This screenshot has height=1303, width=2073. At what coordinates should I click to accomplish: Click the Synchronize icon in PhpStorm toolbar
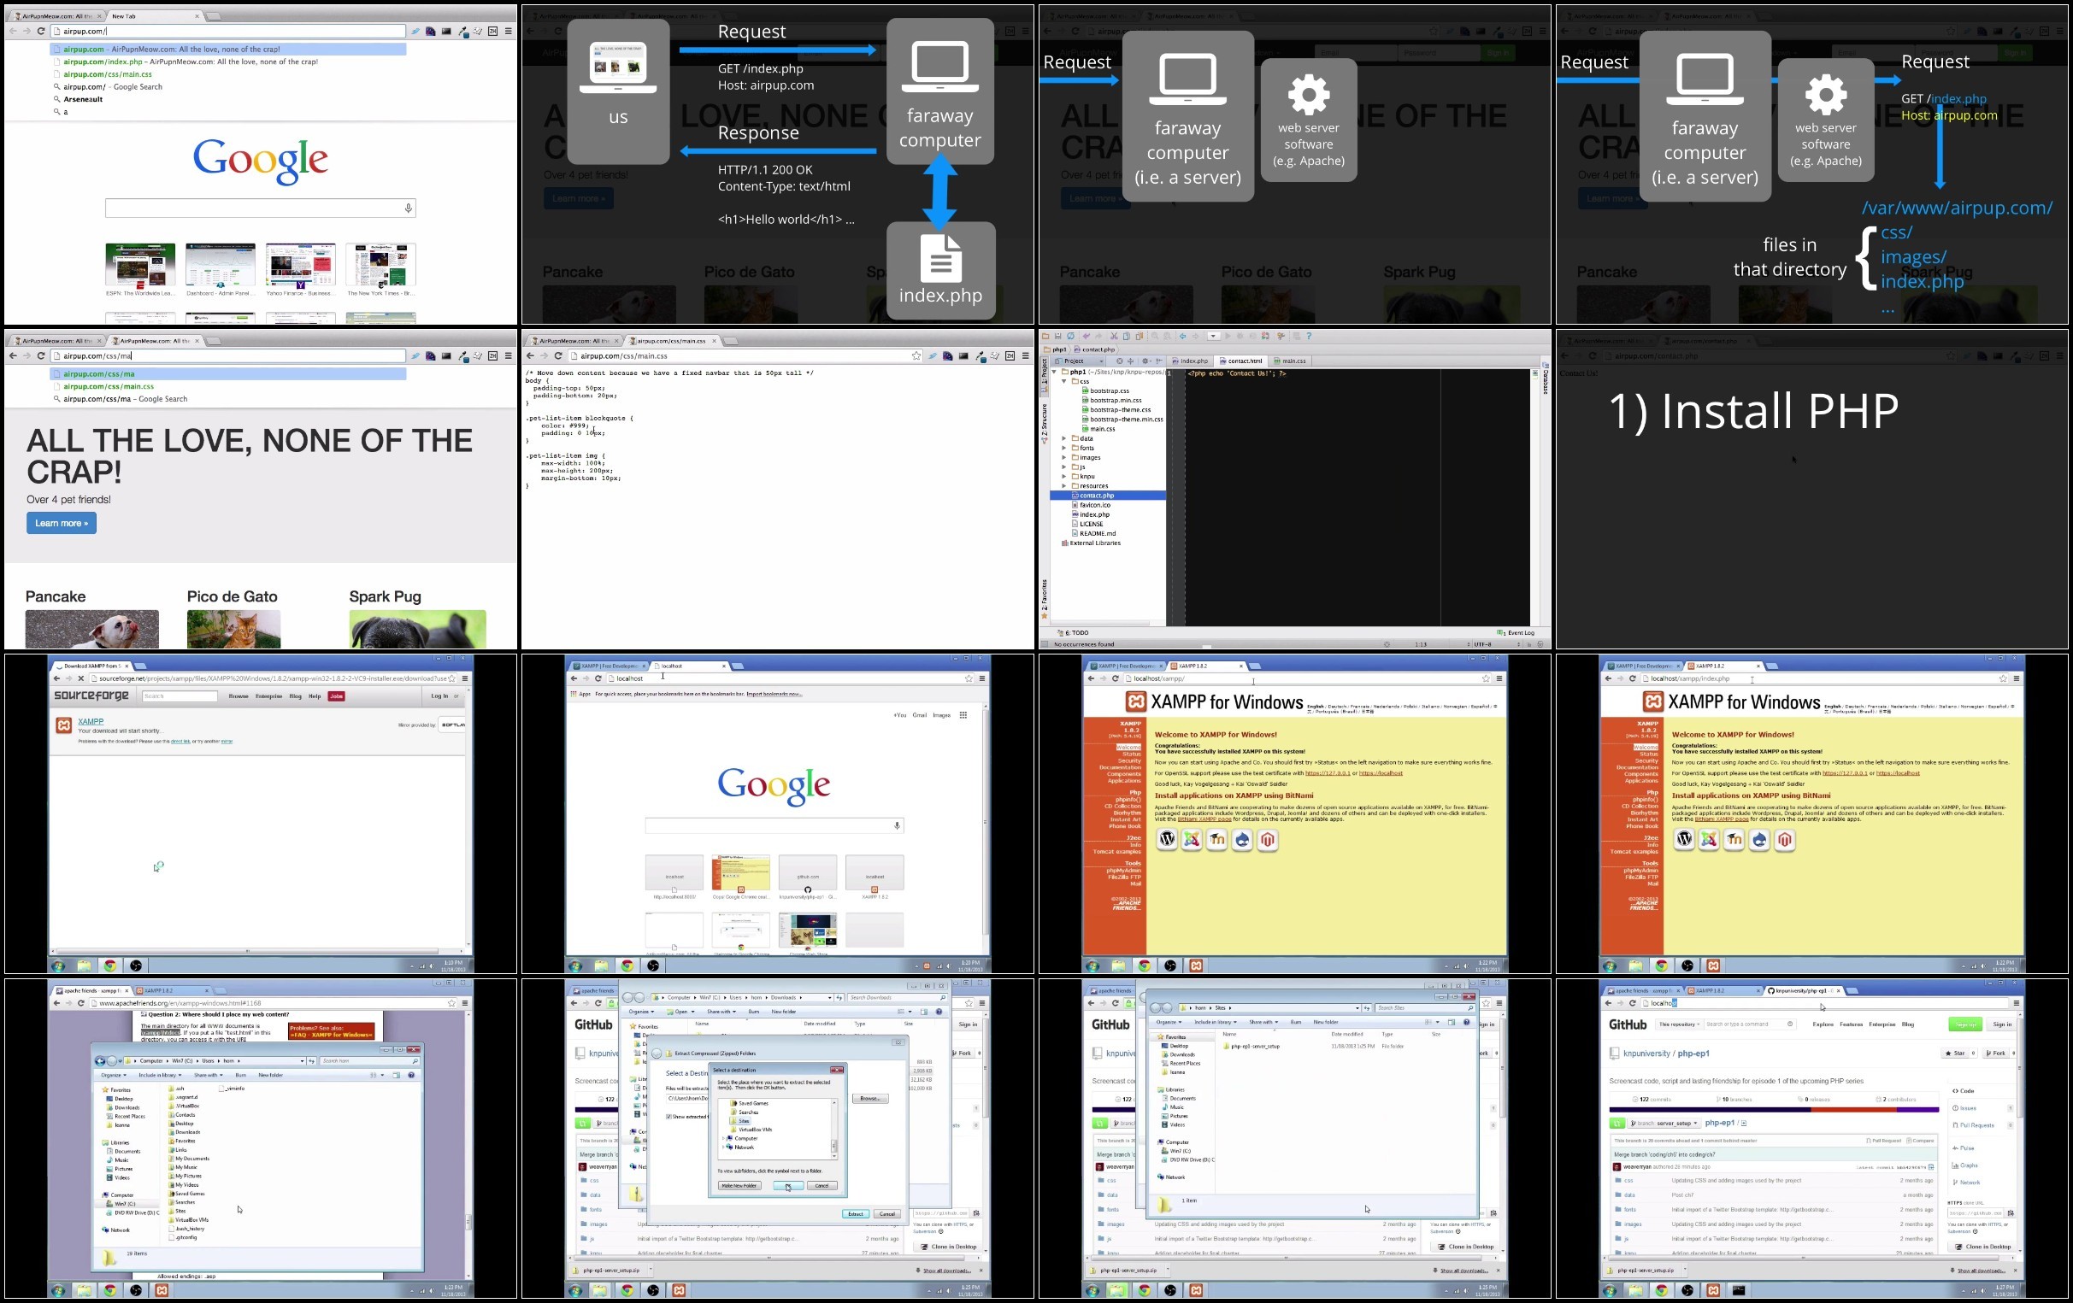1071,337
